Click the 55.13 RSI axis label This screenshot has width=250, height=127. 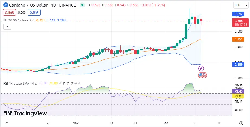coord(239,102)
